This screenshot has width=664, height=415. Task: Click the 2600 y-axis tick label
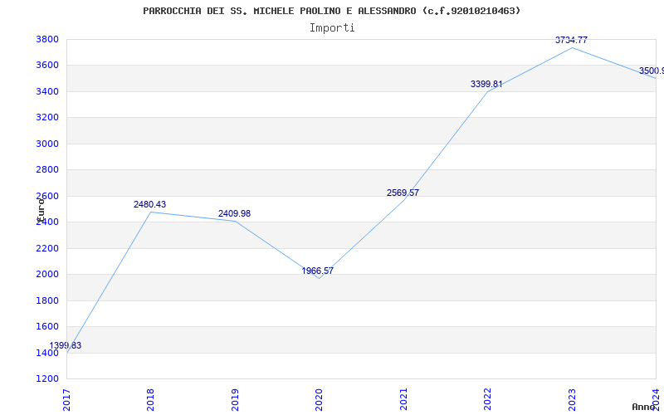click(47, 196)
